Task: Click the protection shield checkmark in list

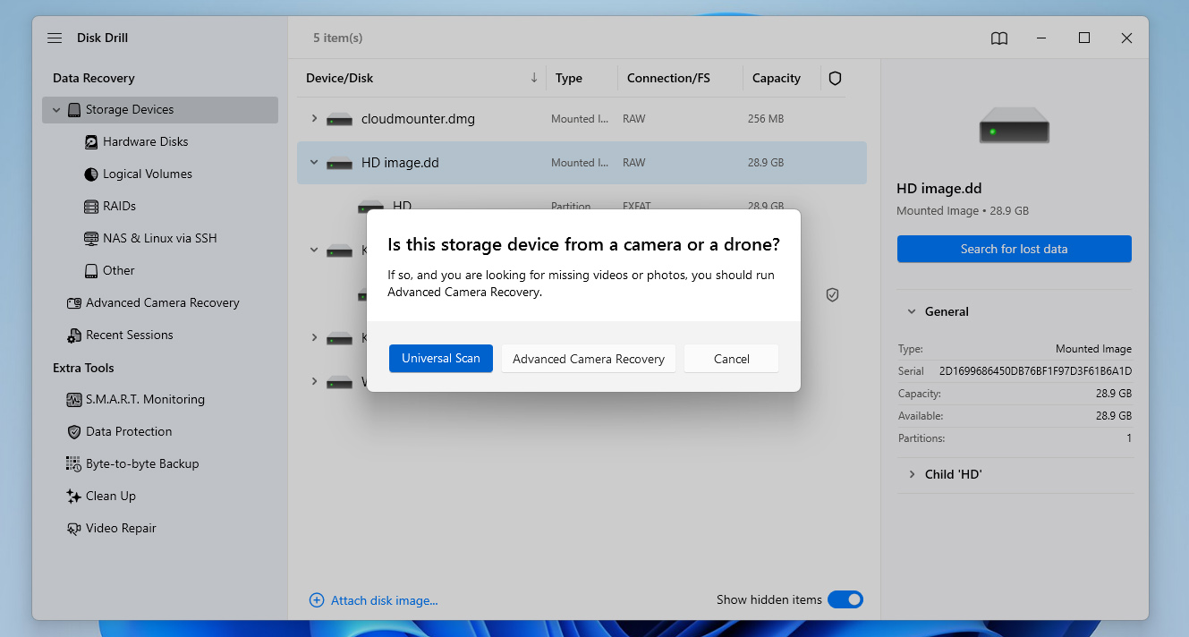Action: (832, 294)
